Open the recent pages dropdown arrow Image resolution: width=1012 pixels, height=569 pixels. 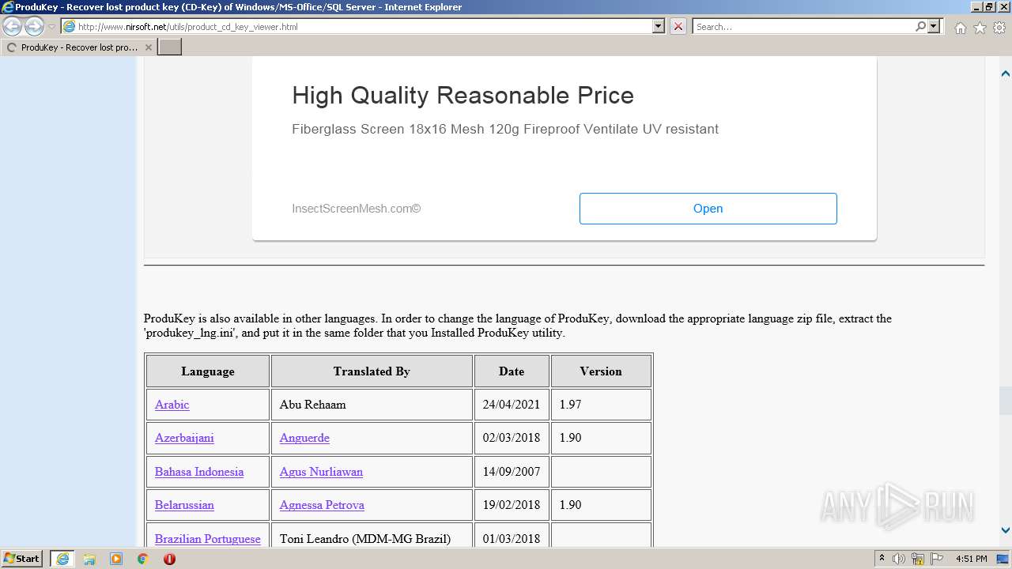51,27
